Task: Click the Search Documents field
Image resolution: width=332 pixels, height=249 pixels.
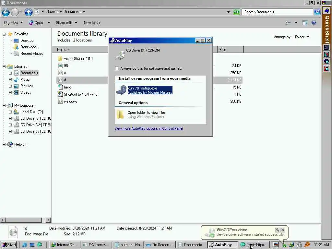Action: point(278,12)
